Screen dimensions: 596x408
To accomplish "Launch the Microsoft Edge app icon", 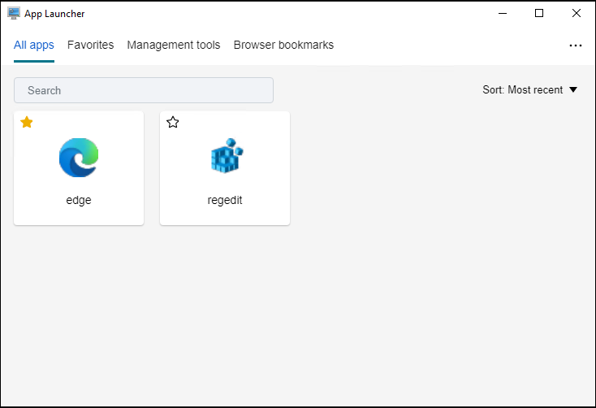I will (x=79, y=158).
